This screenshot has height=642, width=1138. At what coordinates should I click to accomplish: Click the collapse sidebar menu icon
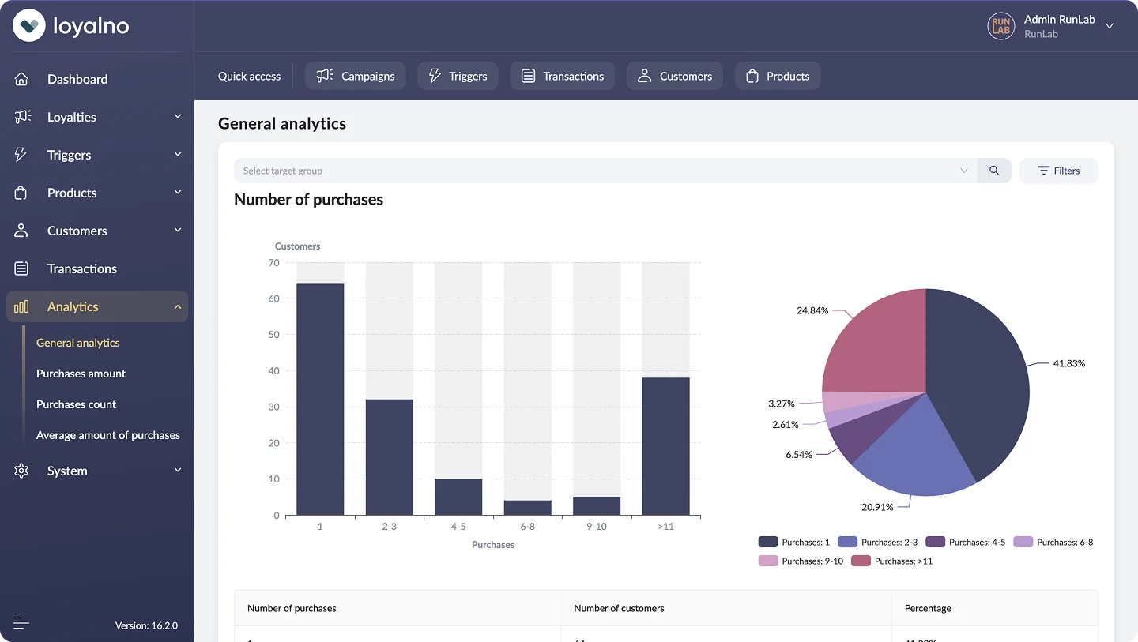pyautogui.click(x=21, y=623)
